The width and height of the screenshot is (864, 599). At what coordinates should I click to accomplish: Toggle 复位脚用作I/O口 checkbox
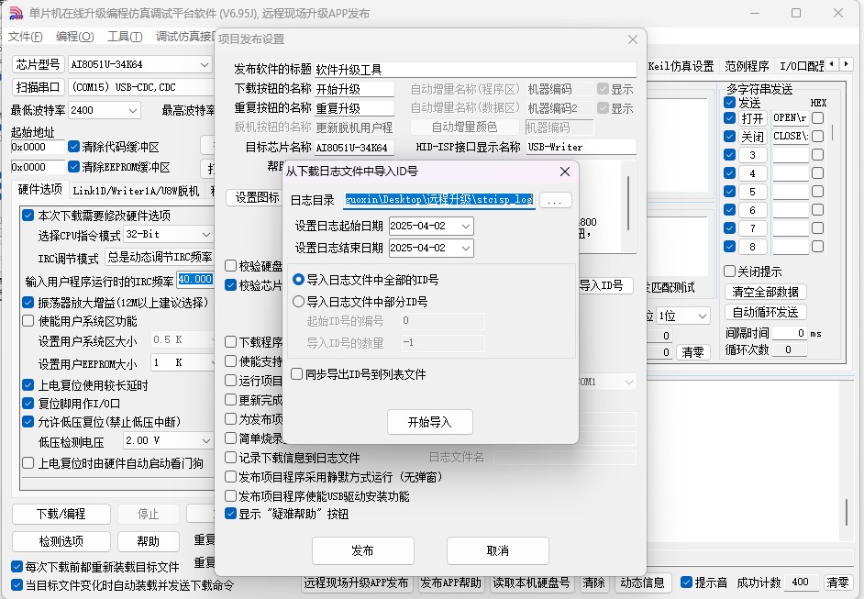click(x=28, y=404)
